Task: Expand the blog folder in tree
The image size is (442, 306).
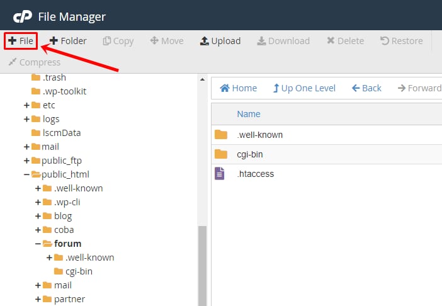Action: [x=38, y=216]
